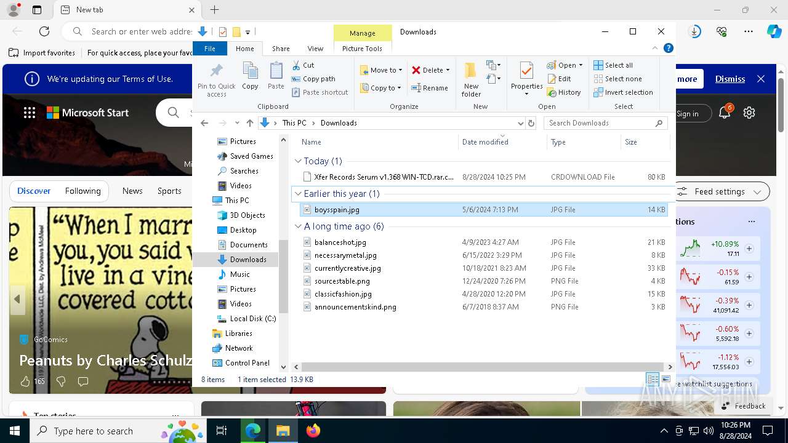Open the Explorer Help question-mark icon
The width and height of the screenshot is (788, 443).
tap(668, 48)
